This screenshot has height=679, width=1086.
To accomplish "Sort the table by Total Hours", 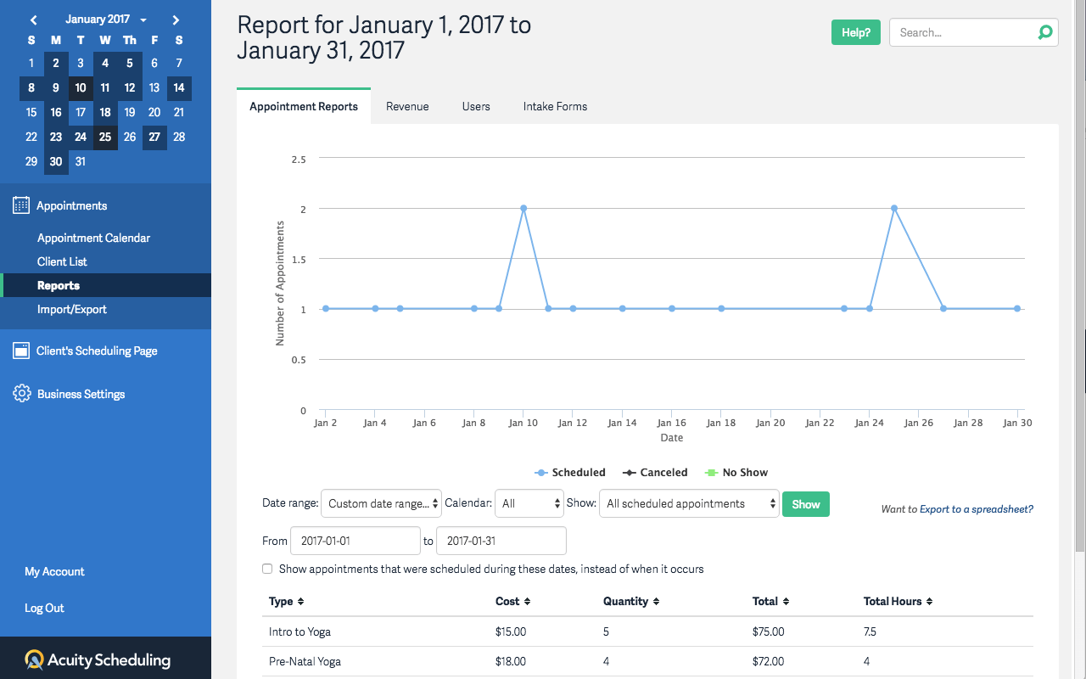I will [898, 601].
